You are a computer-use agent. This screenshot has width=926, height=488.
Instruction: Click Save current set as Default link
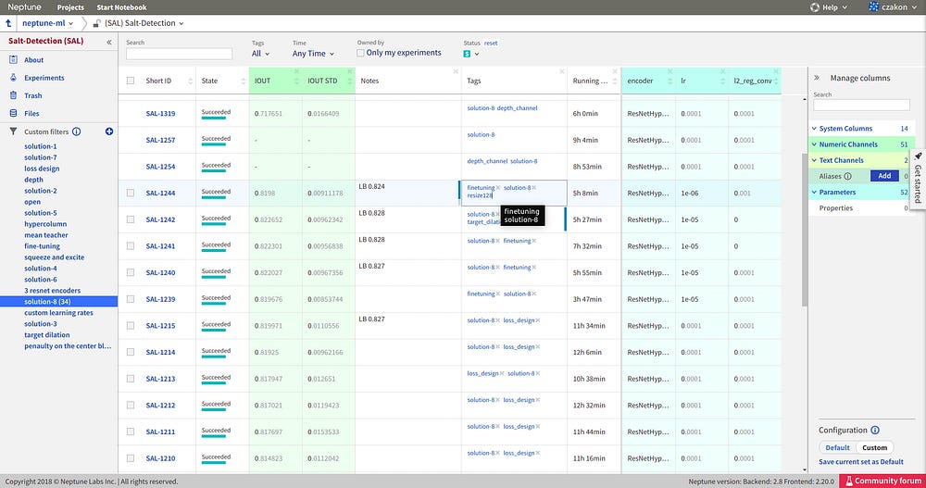pyautogui.click(x=861, y=461)
